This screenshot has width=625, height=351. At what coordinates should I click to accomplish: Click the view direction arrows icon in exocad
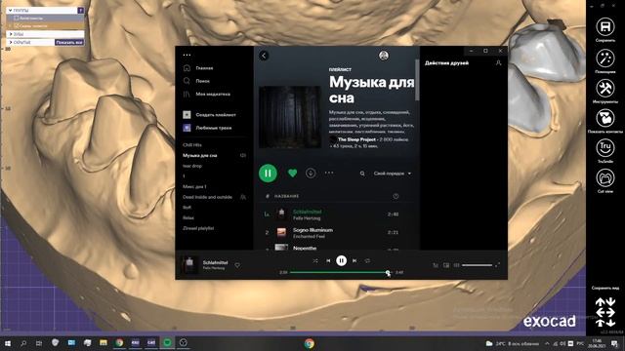[x=605, y=312]
